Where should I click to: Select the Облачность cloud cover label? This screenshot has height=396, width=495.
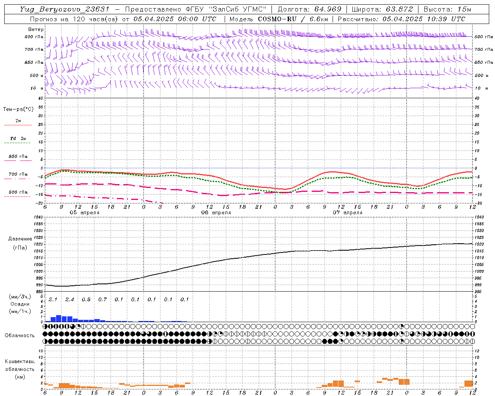20,336
